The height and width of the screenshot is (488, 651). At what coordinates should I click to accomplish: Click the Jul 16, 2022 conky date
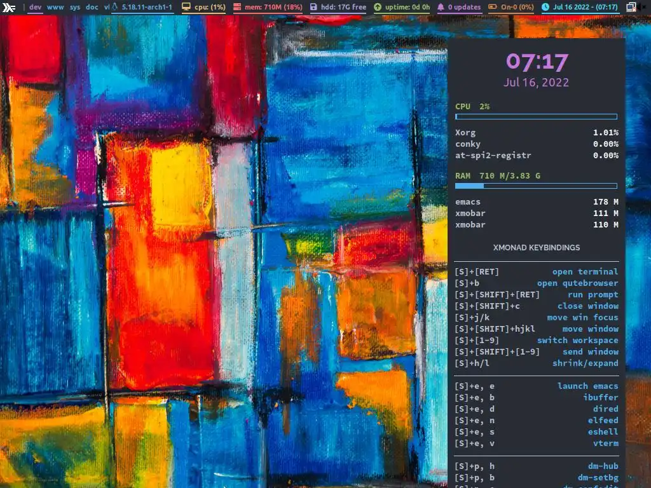[x=536, y=83]
